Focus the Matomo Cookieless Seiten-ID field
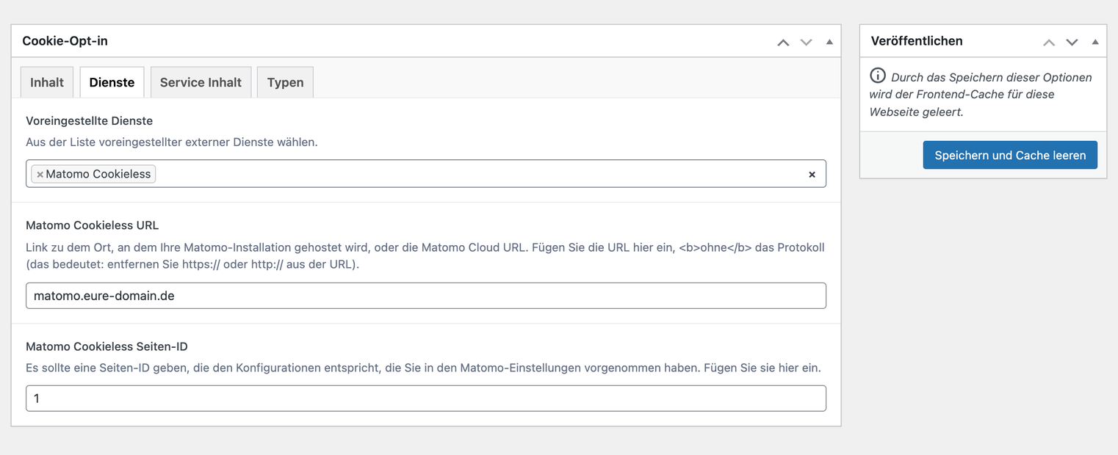This screenshot has width=1118, height=455. [426, 398]
